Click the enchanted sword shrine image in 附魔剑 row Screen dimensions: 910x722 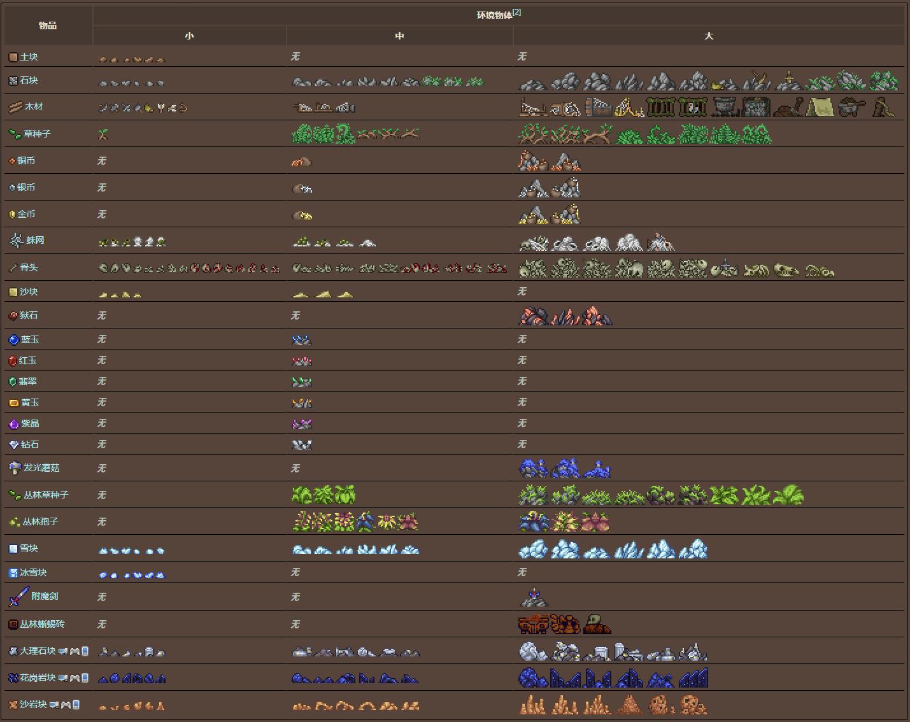point(534,597)
